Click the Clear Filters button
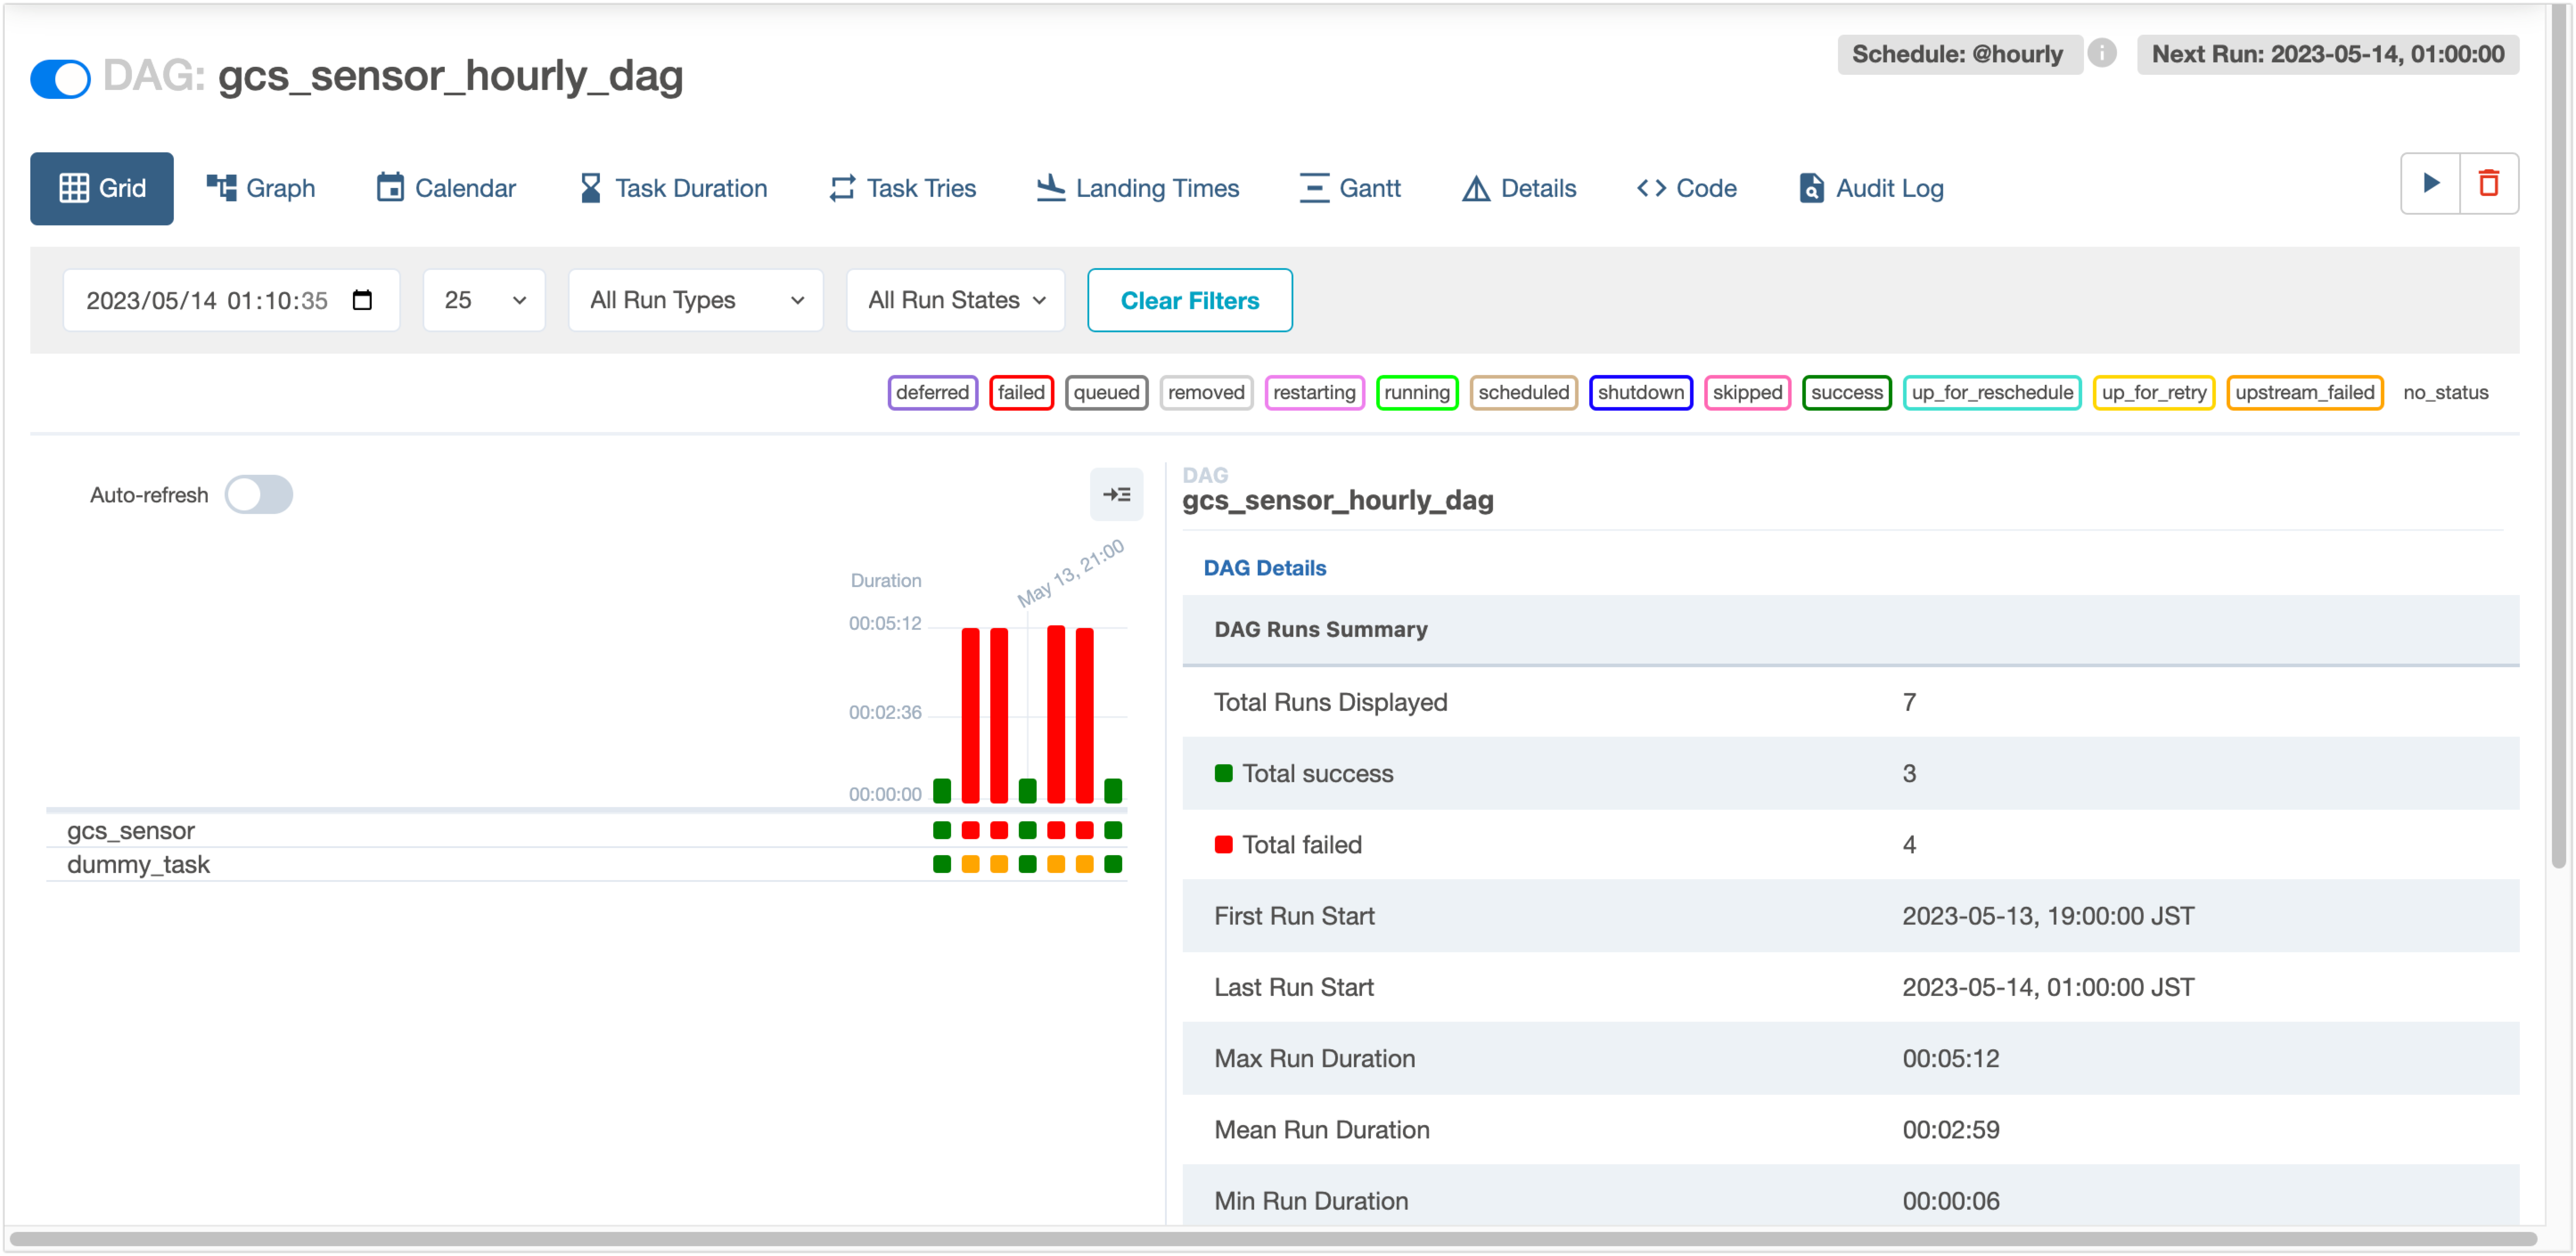 pyautogui.click(x=1190, y=300)
